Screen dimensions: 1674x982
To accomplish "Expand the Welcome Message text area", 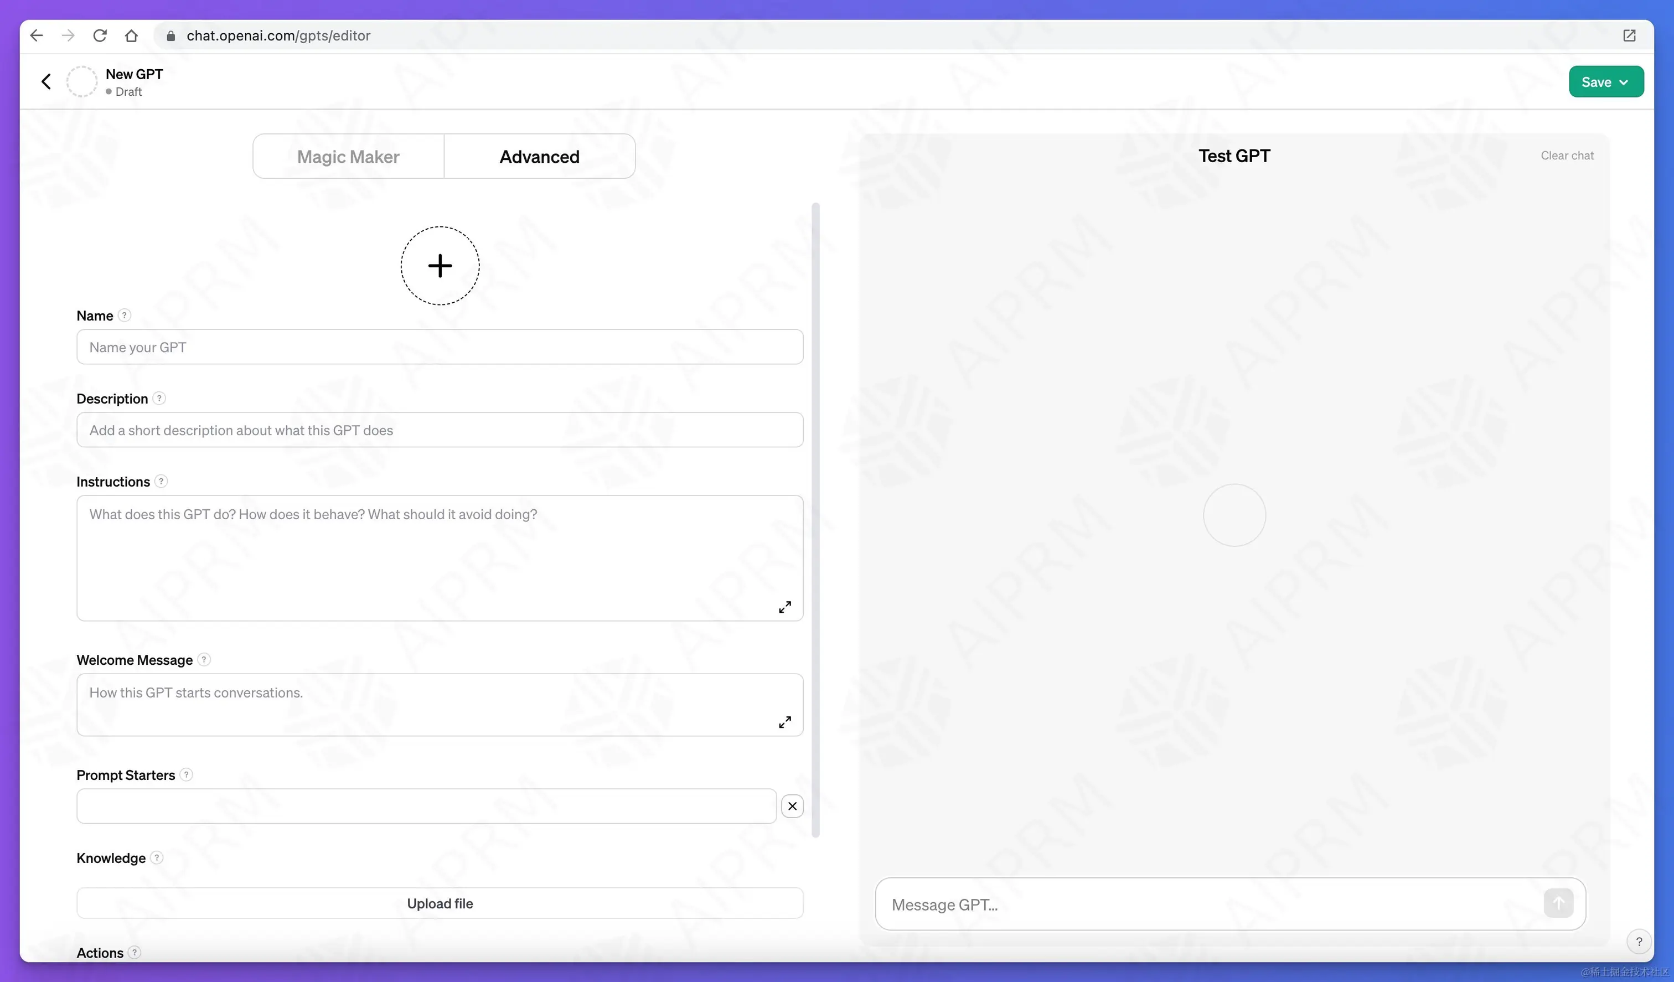I will tap(784, 722).
